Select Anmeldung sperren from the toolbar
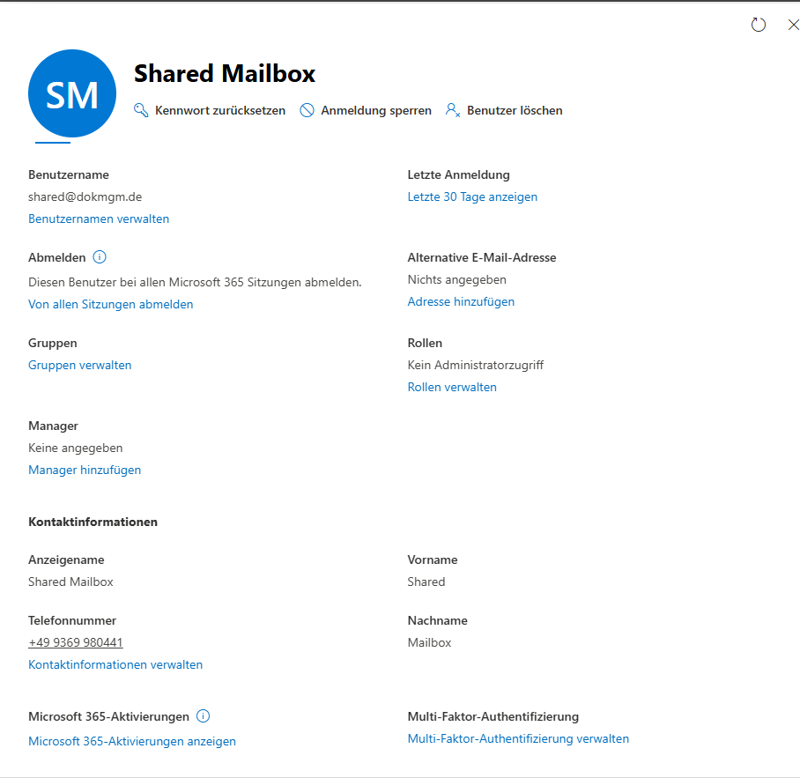 (x=377, y=110)
